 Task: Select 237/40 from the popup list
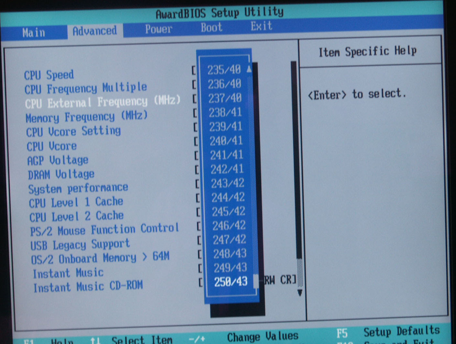[225, 98]
